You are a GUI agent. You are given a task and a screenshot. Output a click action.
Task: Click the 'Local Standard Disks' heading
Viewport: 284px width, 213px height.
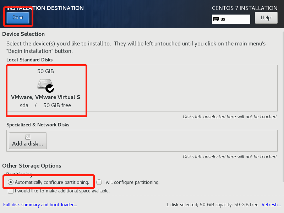(x=29, y=60)
